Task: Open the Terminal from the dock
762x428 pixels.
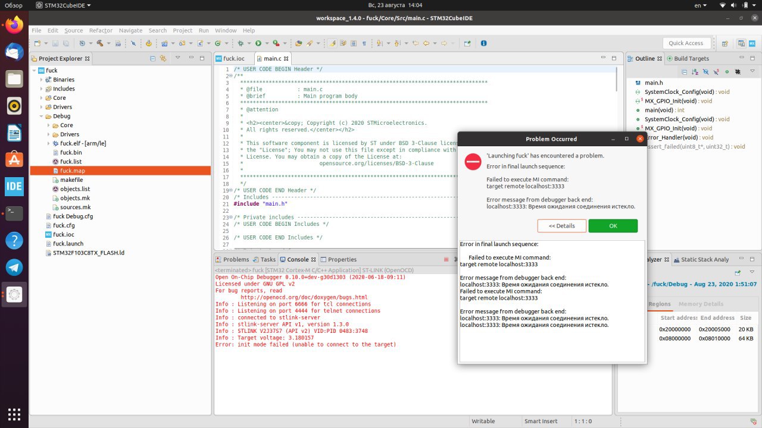Action: 14,213
